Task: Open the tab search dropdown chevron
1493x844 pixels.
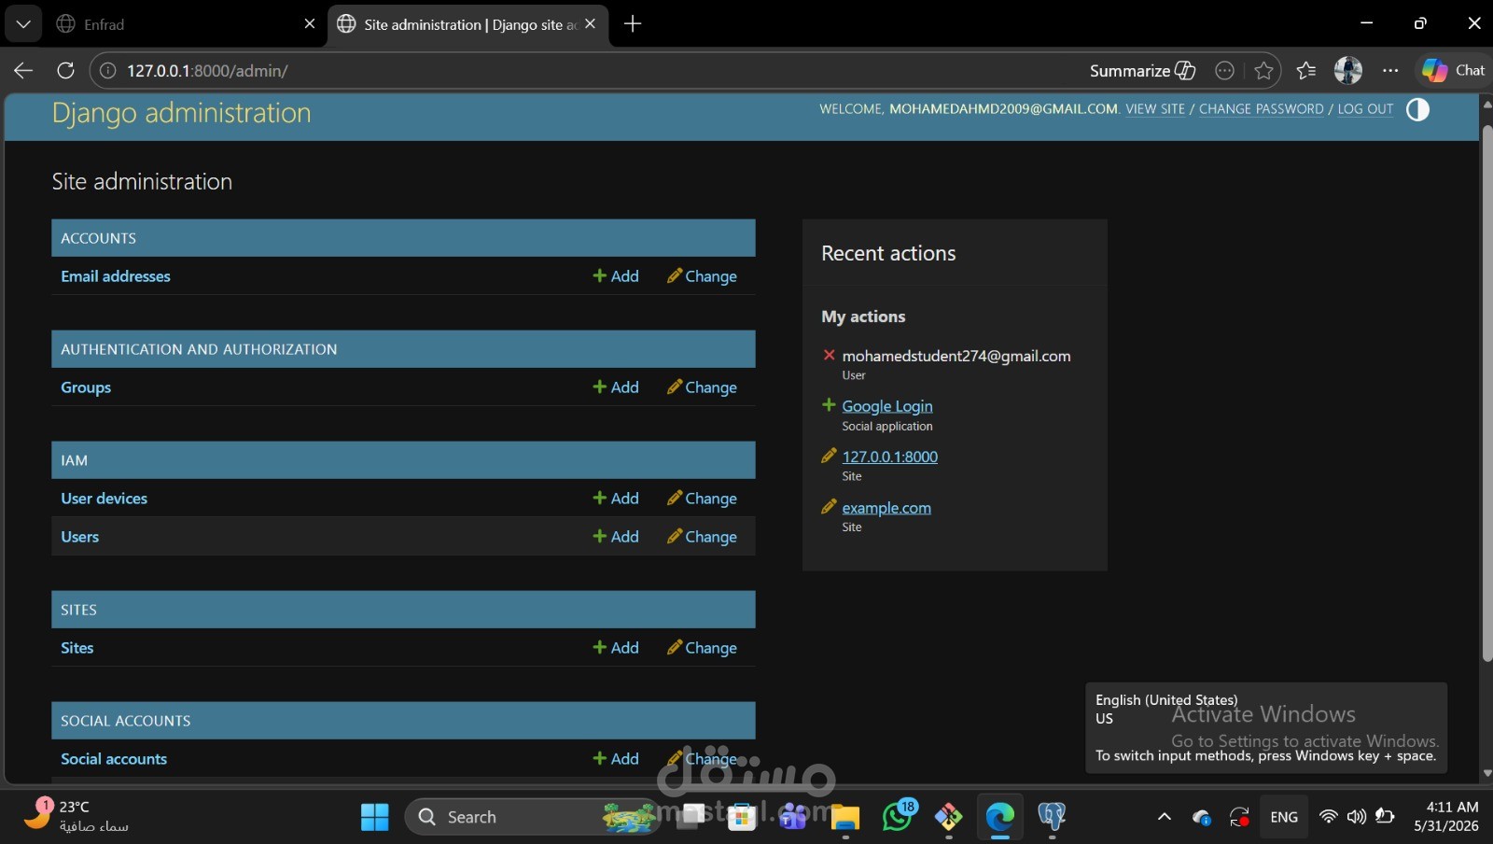Action: coord(23,24)
